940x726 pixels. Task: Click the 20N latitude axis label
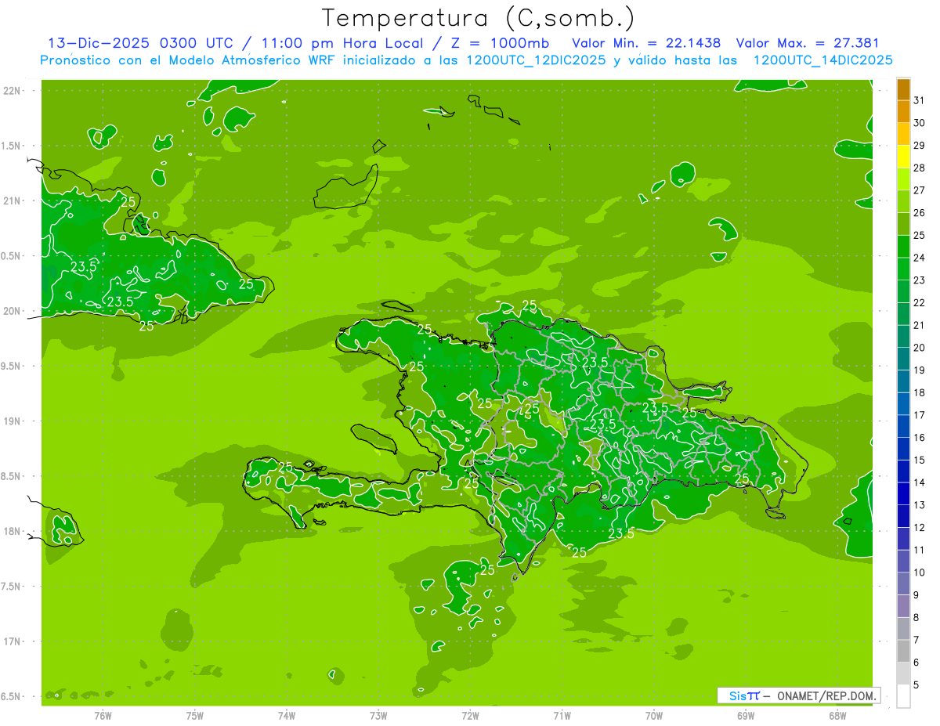point(13,311)
